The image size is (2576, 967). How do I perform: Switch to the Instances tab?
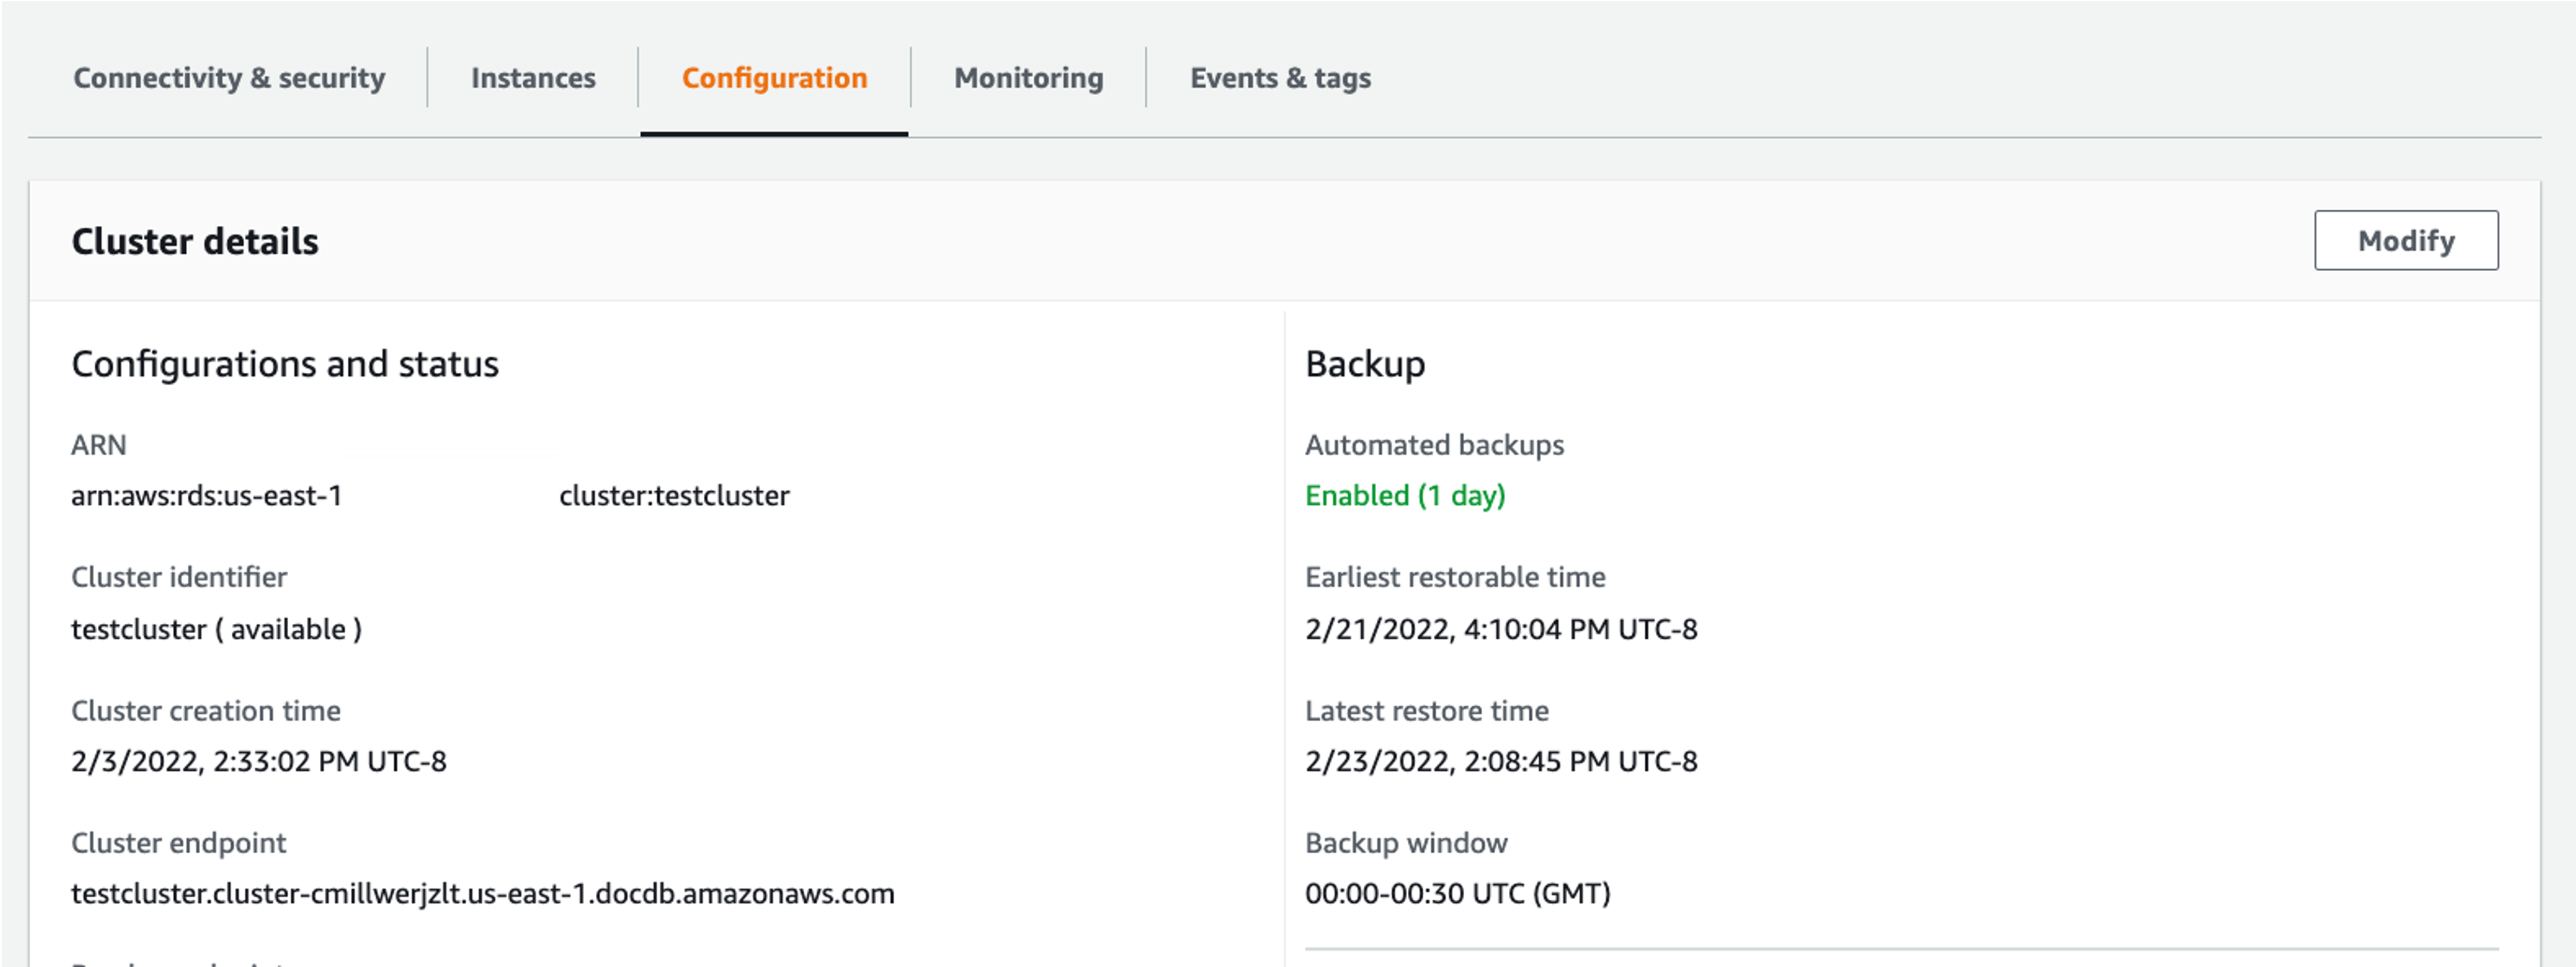click(x=533, y=78)
